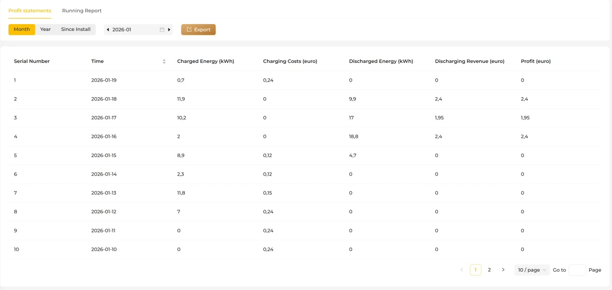Viewport: 612px width, 290px height.
Task: Select the 2026-01-17 date cell
Action: pyautogui.click(x=104, y=118)
